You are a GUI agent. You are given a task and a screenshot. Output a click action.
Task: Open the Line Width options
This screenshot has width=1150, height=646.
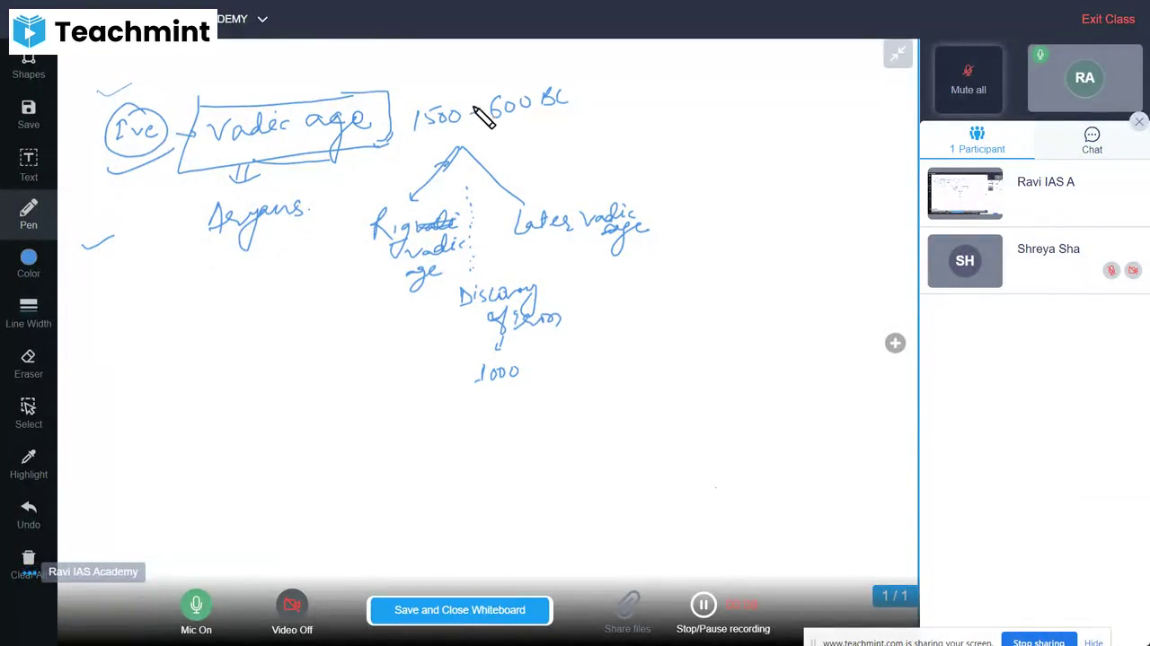click(x=28, y=313)
